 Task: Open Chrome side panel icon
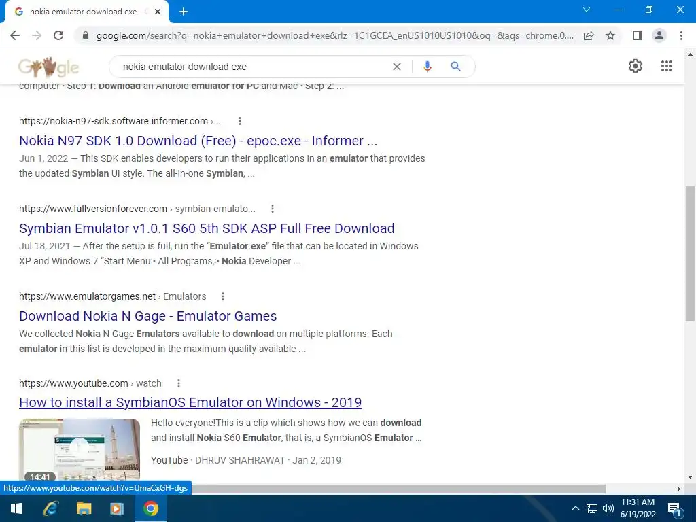638,35
